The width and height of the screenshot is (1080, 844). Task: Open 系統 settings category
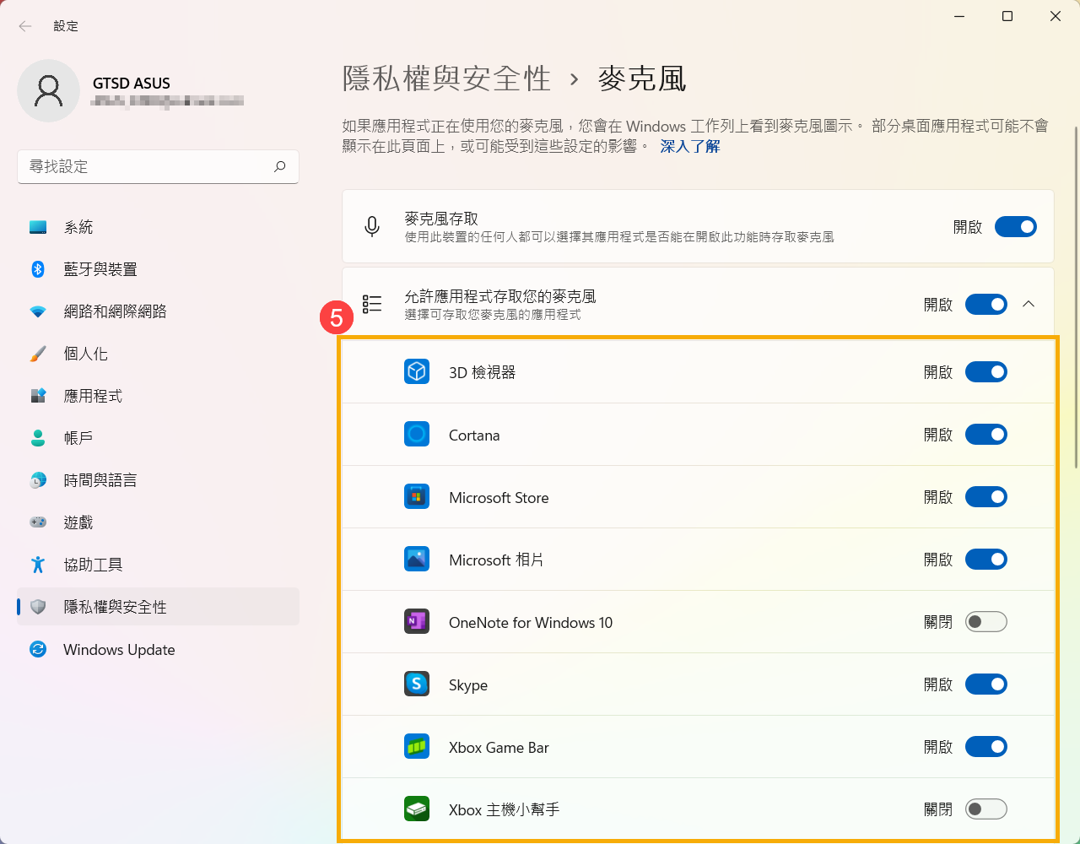pyautogui.click(x=159, y=227)
